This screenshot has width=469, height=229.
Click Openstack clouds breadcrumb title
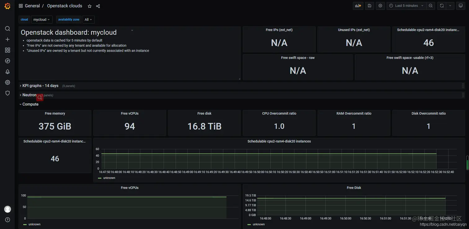pos(65,6)
